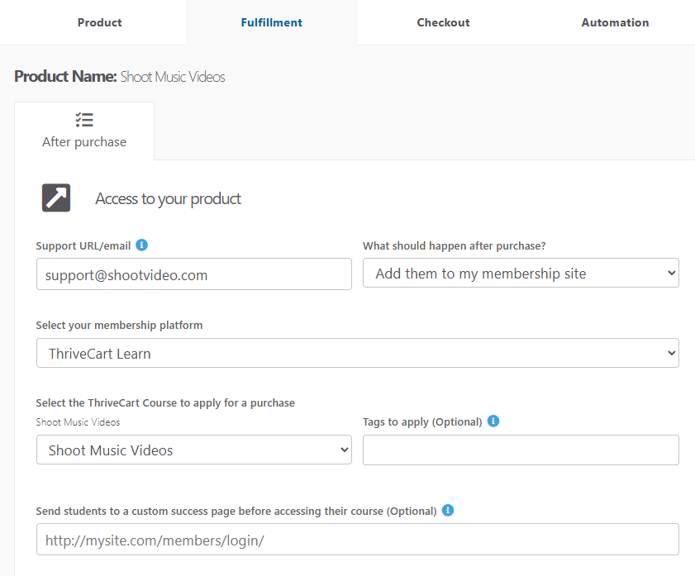The width and height of the screenshot is (695, 576).
Task: Click the 'Support URL/email' label text
Action: 83,246
